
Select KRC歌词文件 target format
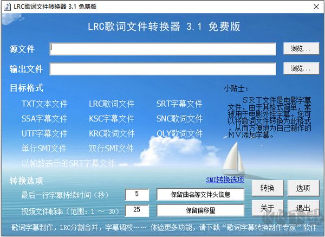coord(112,133)
